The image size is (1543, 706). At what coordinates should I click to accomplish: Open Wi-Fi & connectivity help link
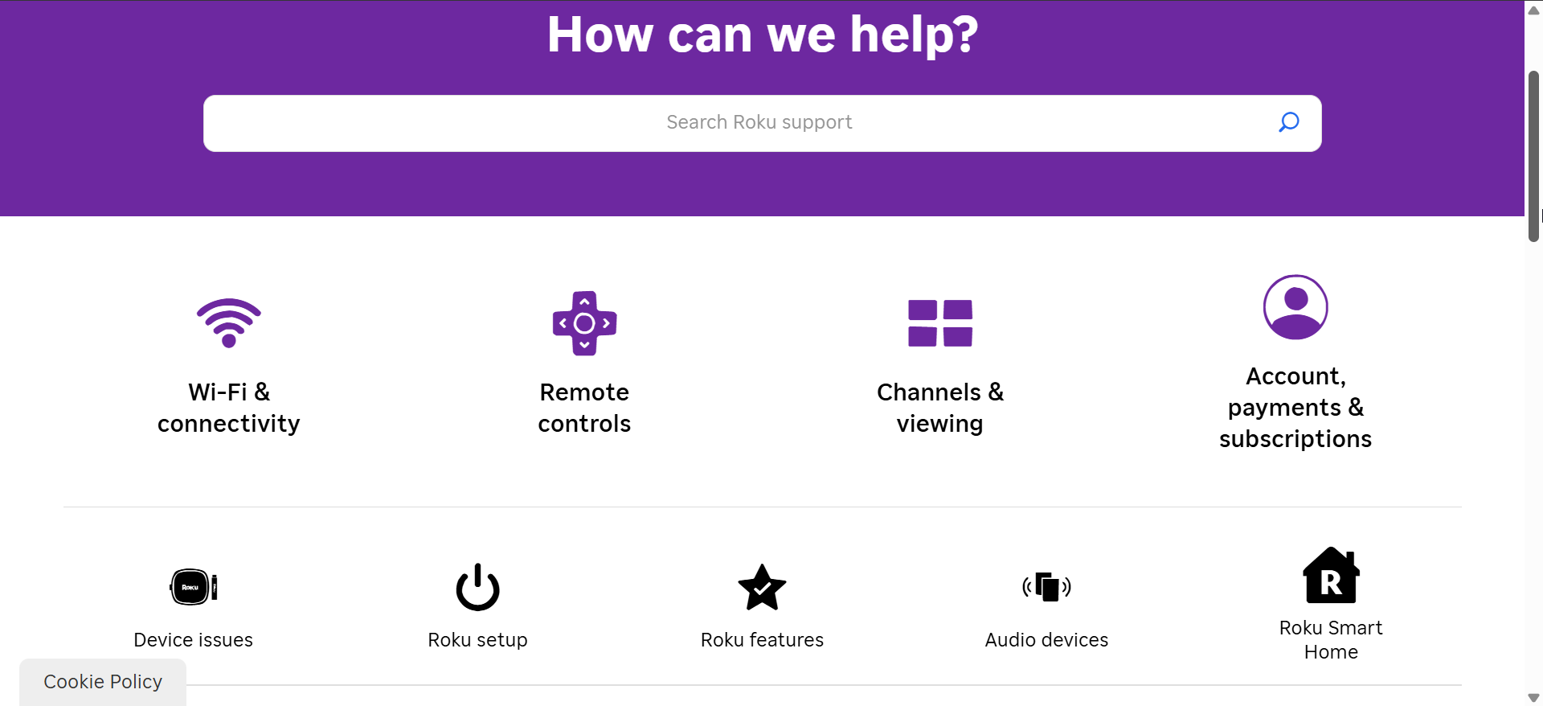(x=229, y=408)
